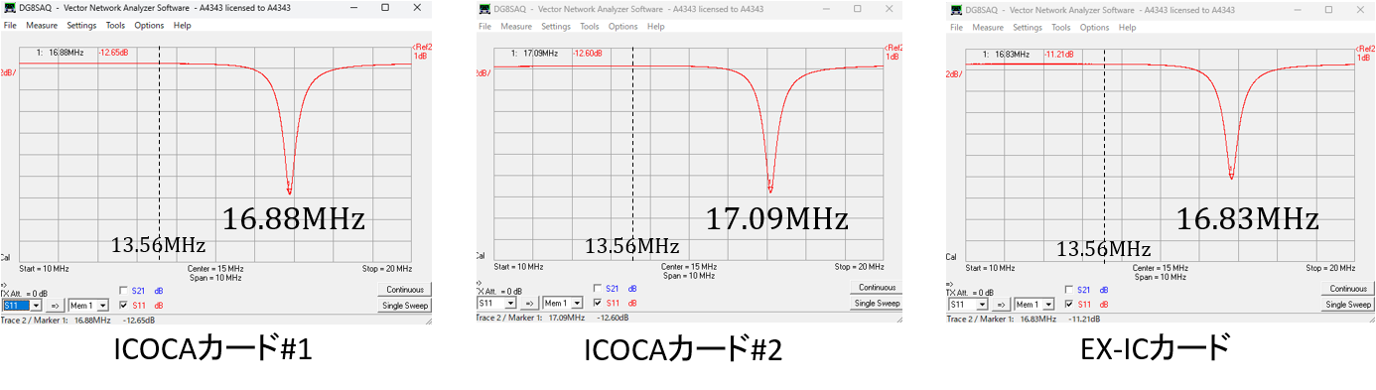Open the Settings menu in the 16.88MHz window
This screenshot has width=1376, height=390.
tap(82, 25)
